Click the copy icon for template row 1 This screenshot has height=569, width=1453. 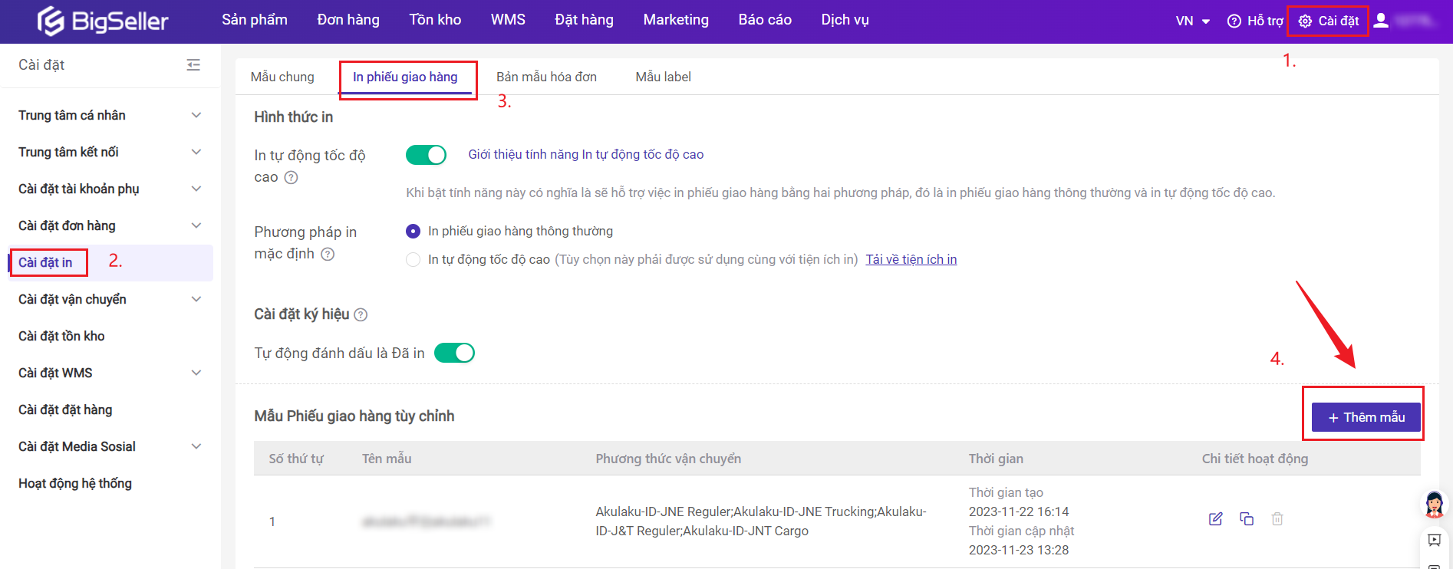(1247, 519)
